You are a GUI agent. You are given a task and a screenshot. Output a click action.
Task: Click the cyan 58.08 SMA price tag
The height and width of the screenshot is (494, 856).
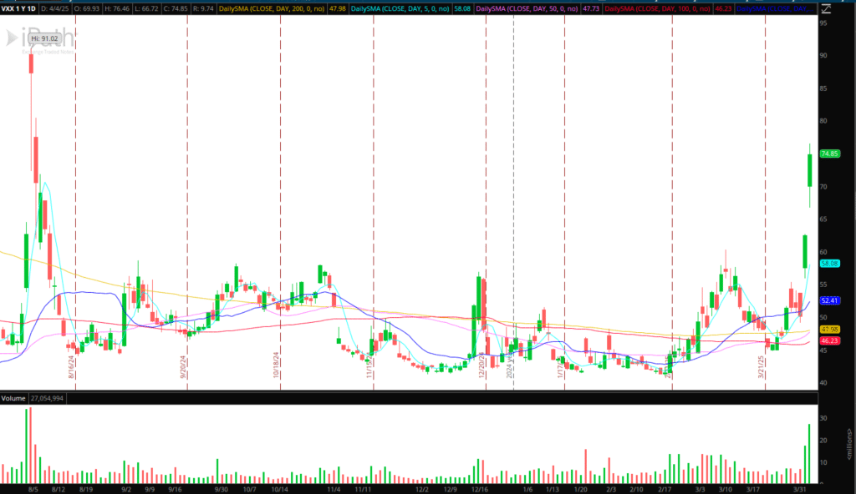click(829, 264)
